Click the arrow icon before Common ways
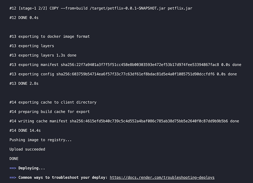 pos(13,178)
